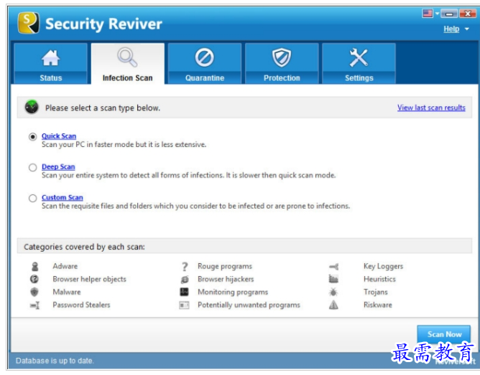
Task: Click the Password Stealers icon
Action: click(x=34, y=305)
